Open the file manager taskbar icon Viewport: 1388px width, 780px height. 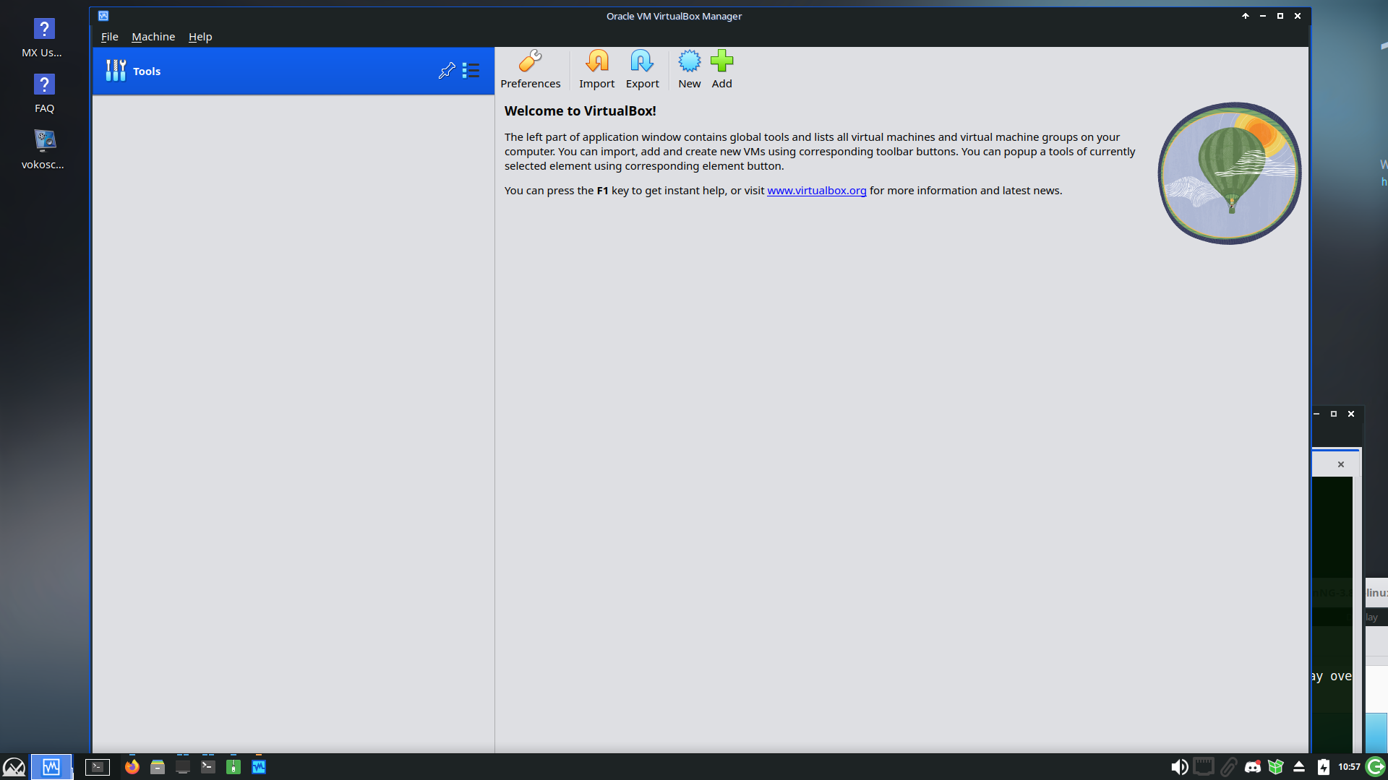point(158,767)
